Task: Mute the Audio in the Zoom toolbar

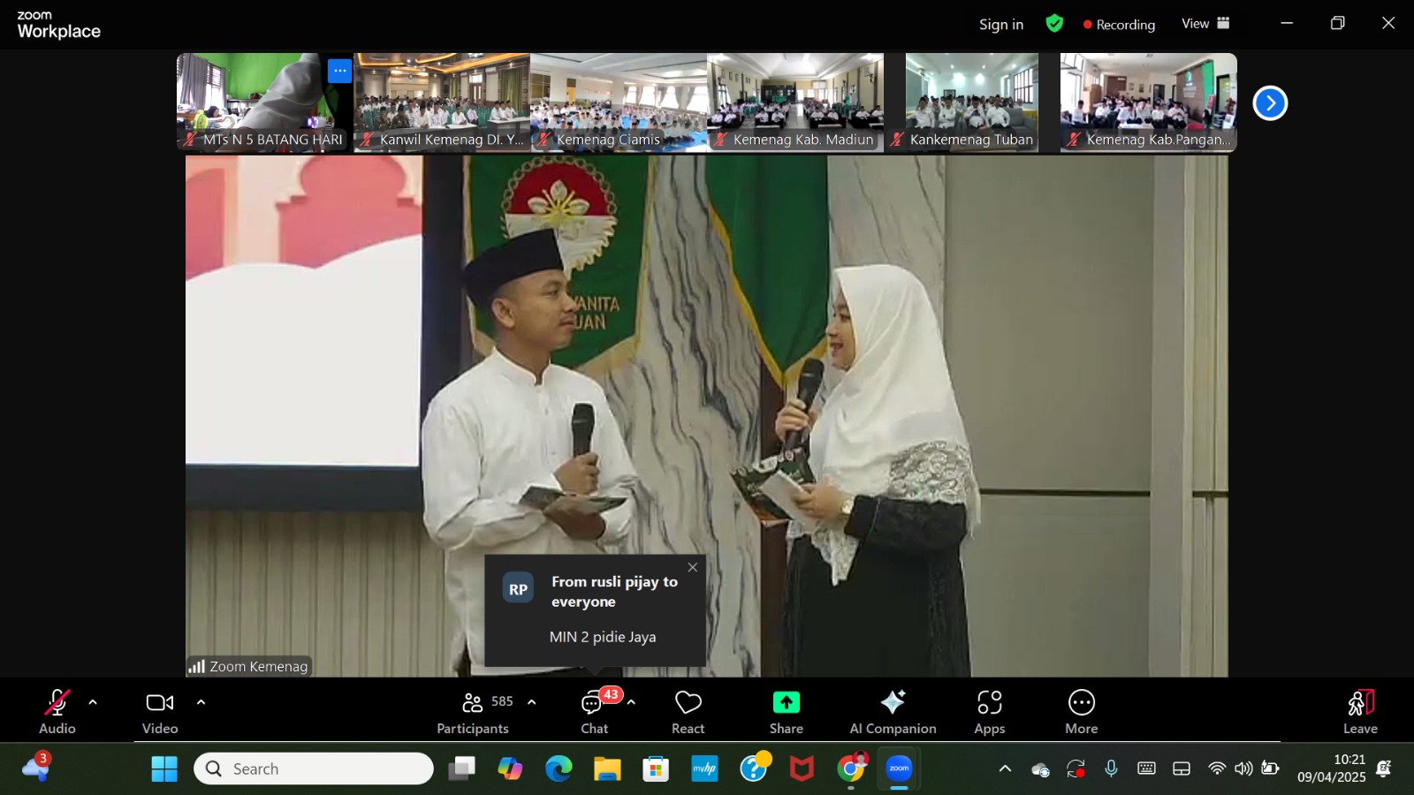Action: pos(57,710)
